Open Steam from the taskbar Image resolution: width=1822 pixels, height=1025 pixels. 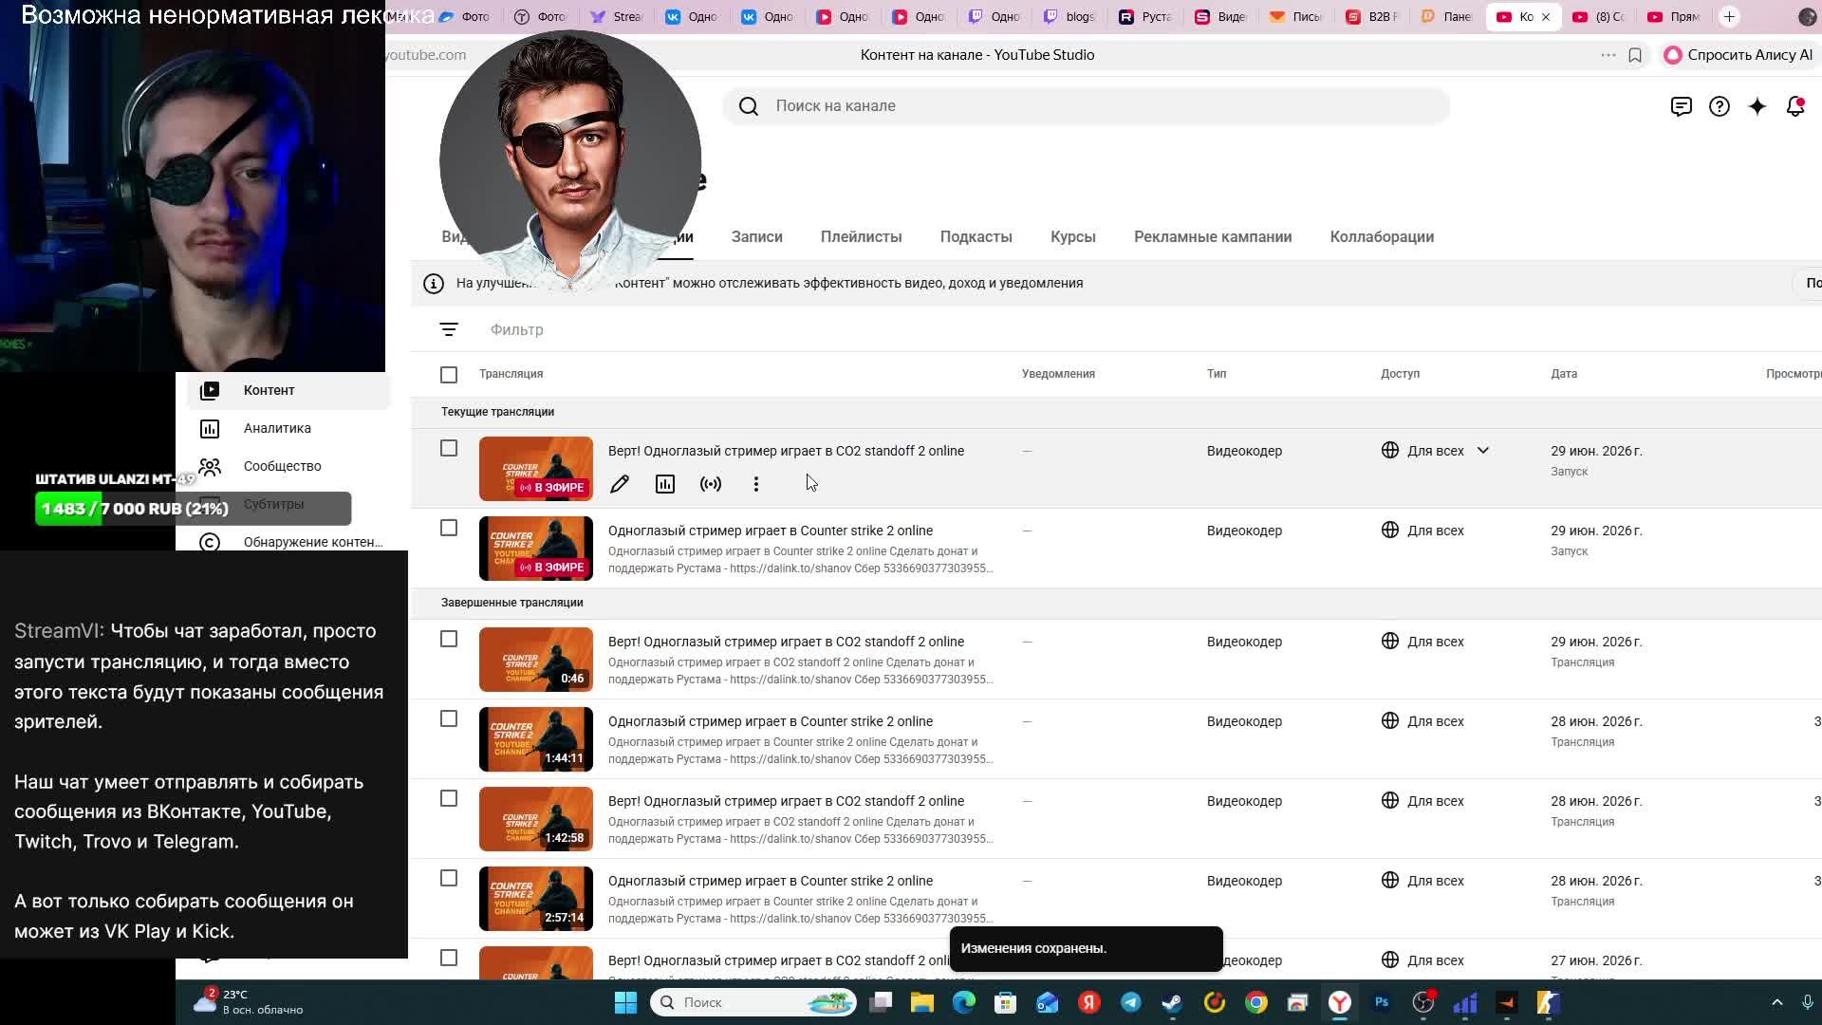1173,1002
